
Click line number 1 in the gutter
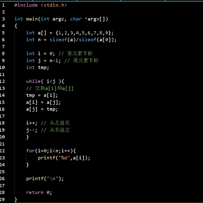tap(3, 5)
